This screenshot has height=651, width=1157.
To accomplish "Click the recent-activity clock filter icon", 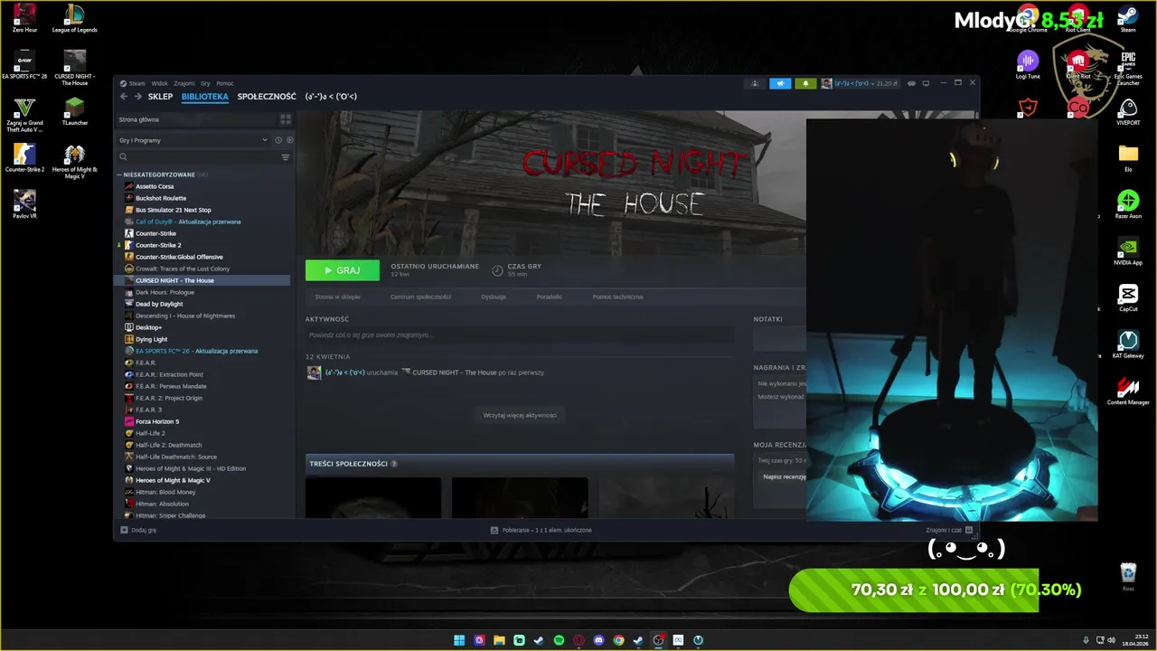I will (278, 140).
